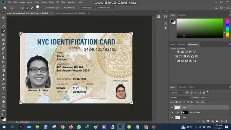Select the Lasso tool

(x=3, y=26)
